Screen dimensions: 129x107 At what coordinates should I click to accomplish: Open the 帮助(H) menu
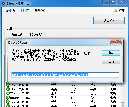(40, 11)
